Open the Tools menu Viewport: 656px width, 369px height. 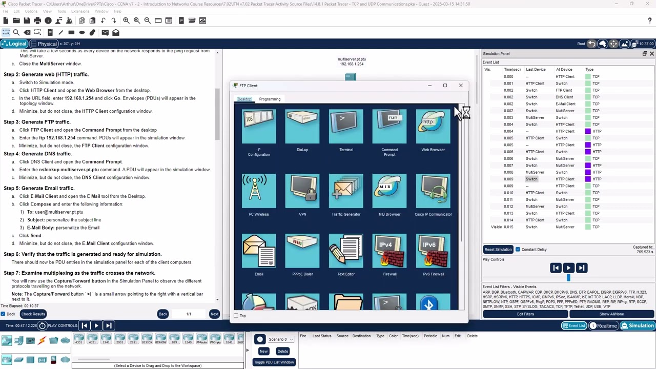(x=61, y=11)
